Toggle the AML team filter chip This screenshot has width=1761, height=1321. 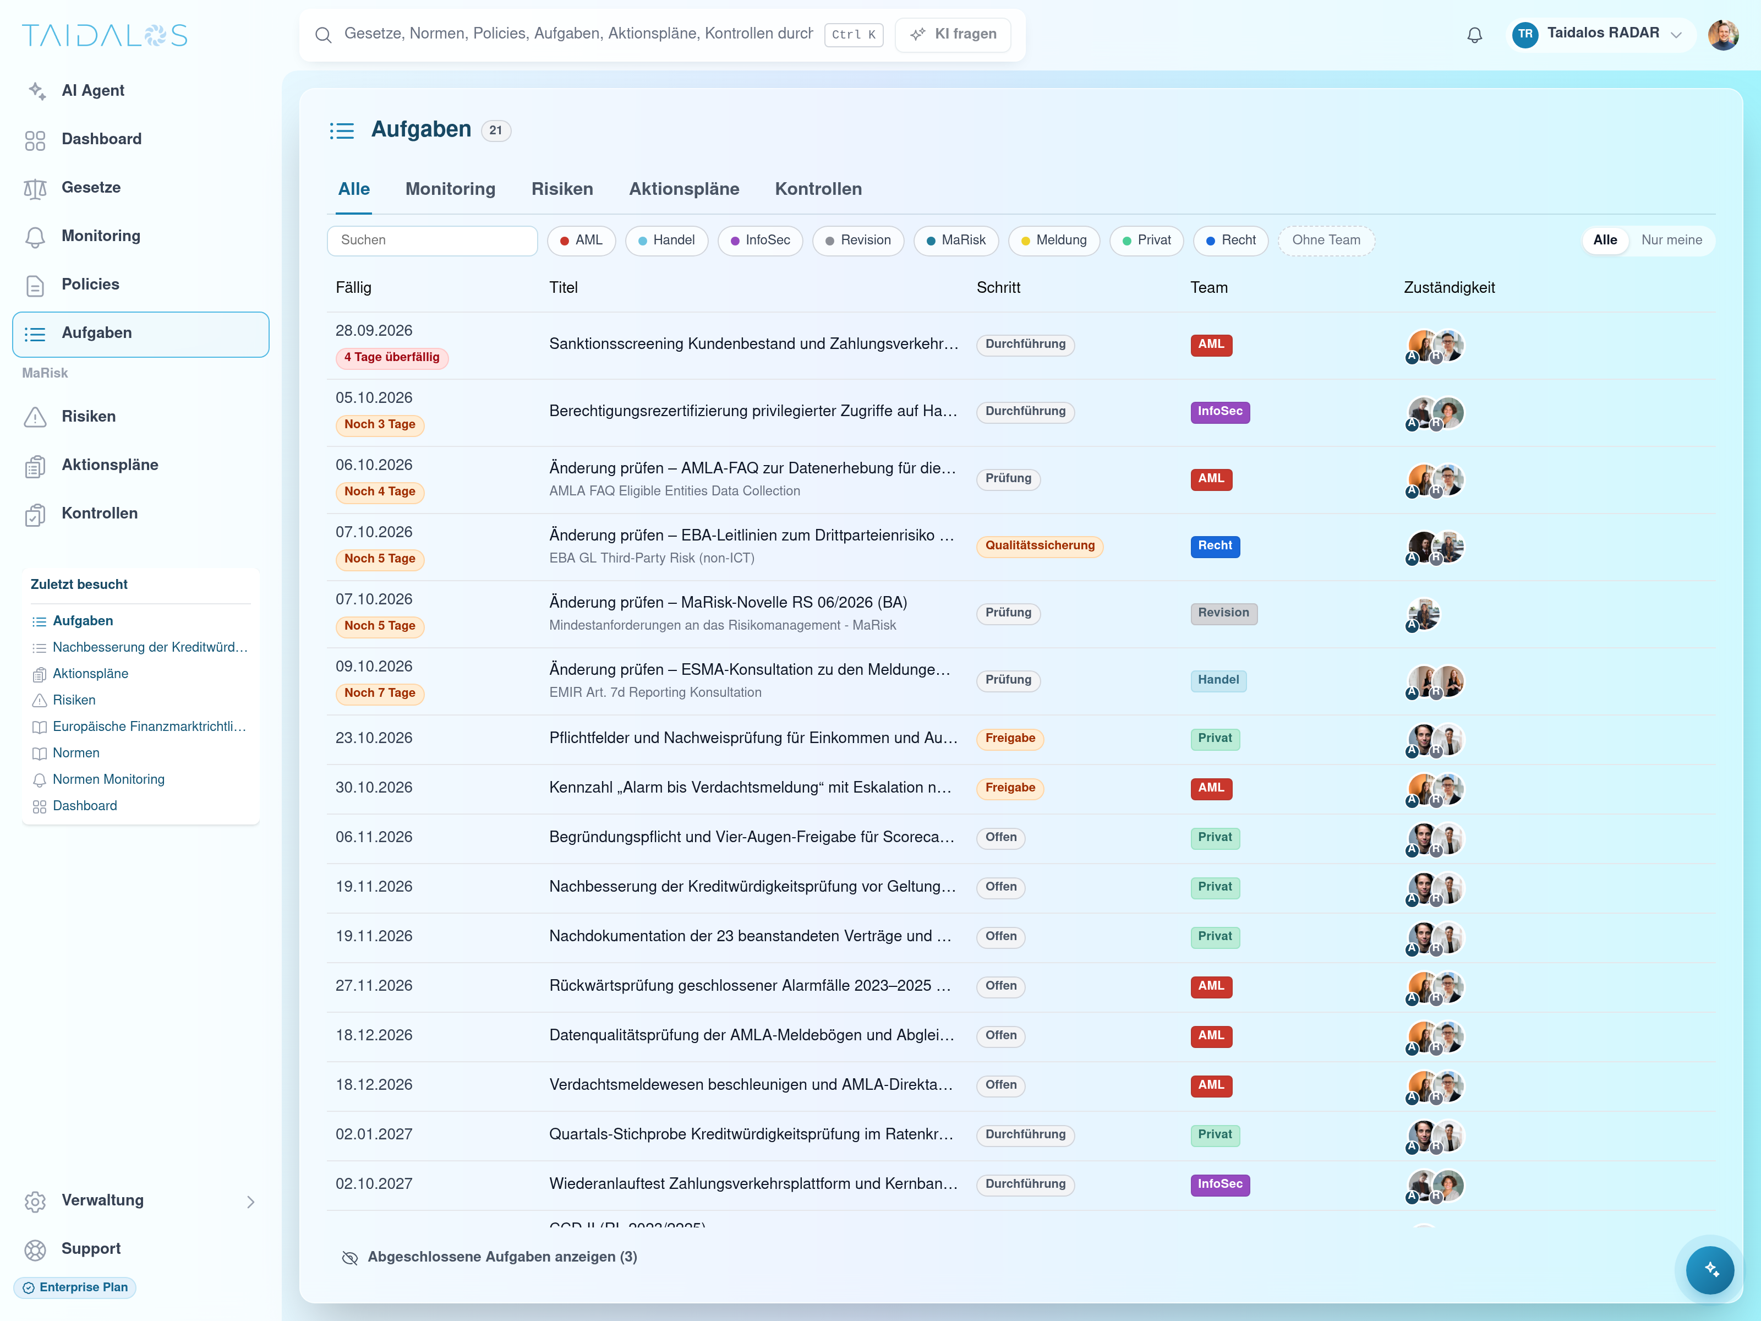pos(581,241)
